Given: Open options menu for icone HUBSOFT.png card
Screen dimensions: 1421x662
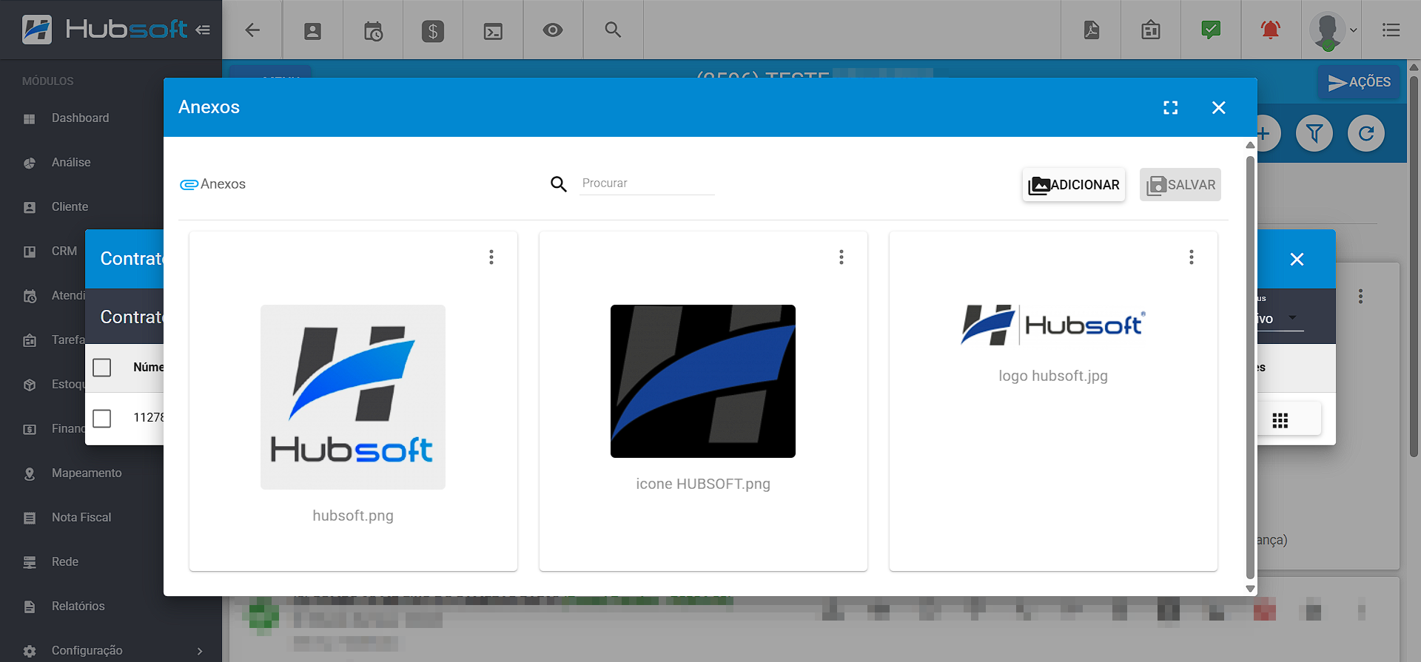Looking at the screenshot, I should pos(841,257).
